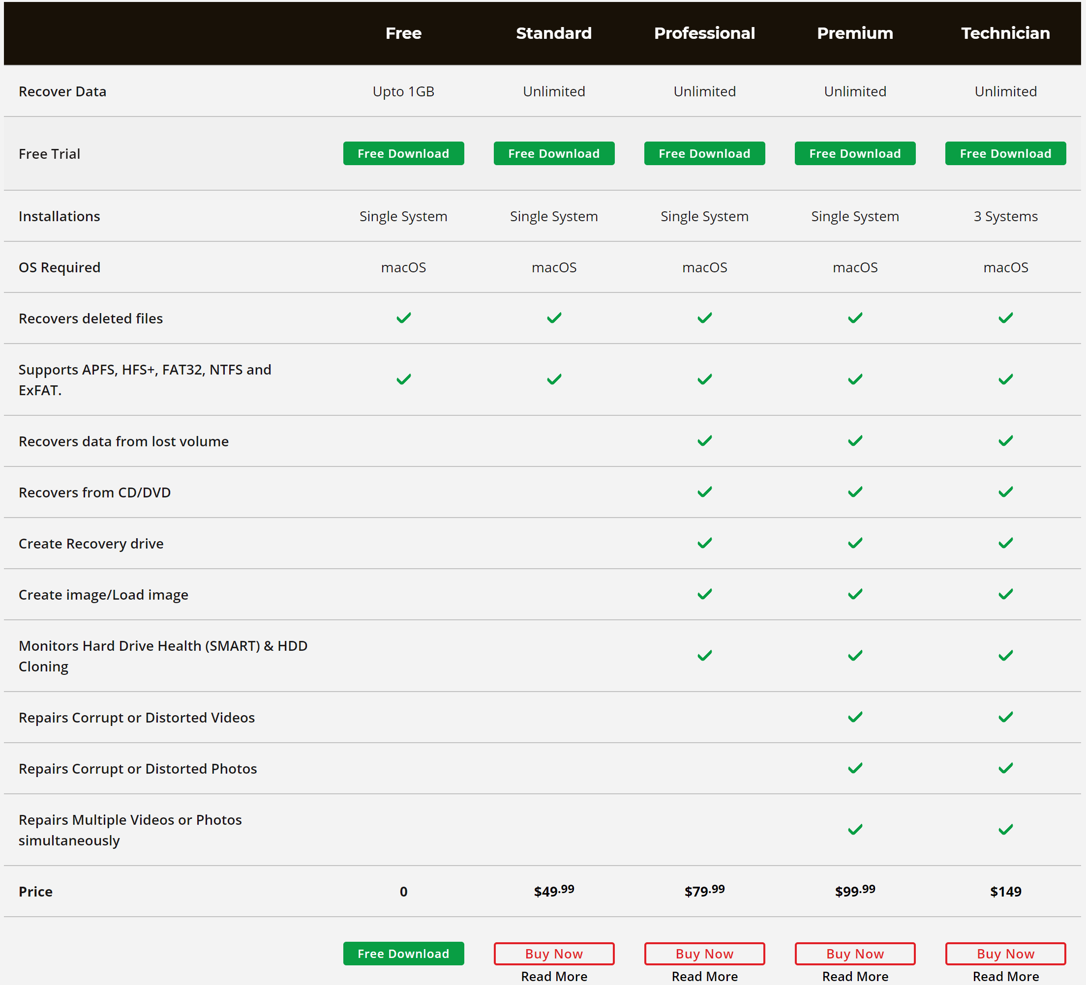Click the Professional column header
Screen dimensions: 1086x985
click(705, 33)
